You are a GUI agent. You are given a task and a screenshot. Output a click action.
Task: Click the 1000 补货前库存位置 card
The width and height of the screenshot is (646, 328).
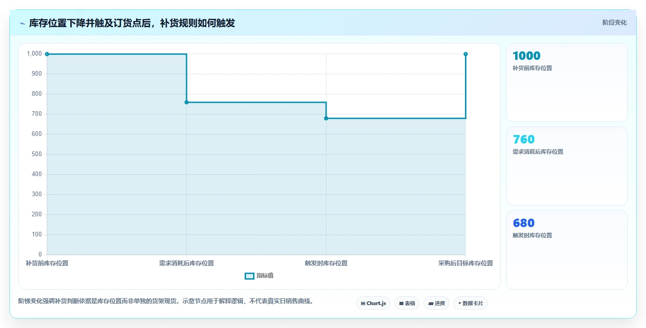[566, 82]
